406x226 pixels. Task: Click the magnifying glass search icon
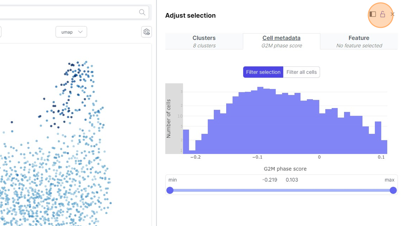pyautogui.click(x=142, y=12)
